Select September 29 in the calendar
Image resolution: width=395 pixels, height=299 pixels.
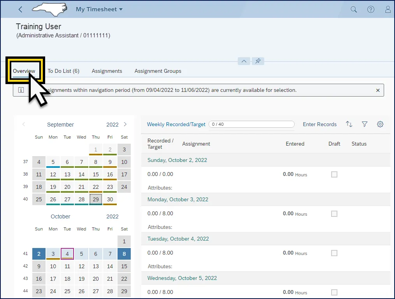click(96, 199)
